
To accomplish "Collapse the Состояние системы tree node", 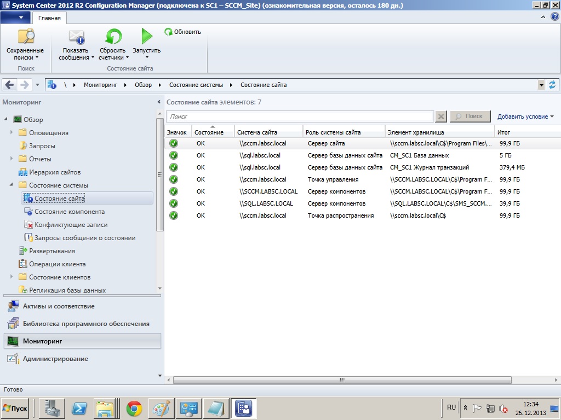I will (12, 185).
